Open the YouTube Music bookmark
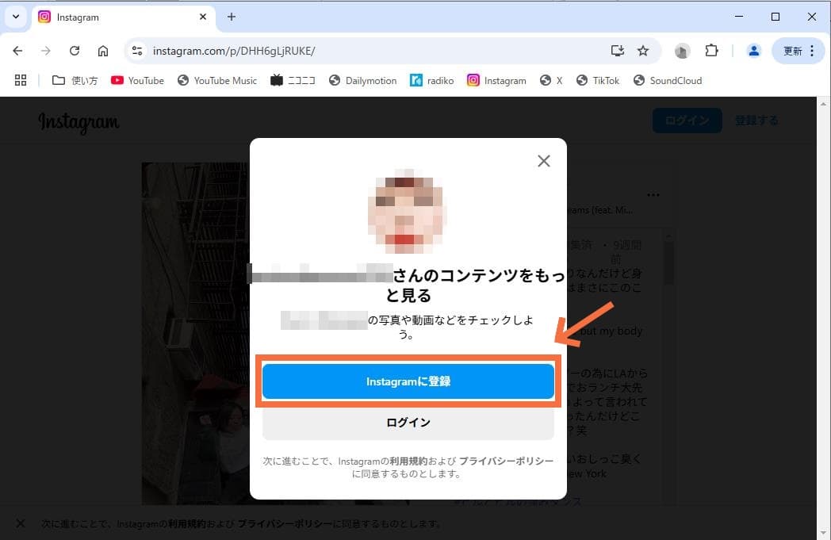The height and width of the screenshot is (540, 831). pyautogui.click(x=217, y=81)
